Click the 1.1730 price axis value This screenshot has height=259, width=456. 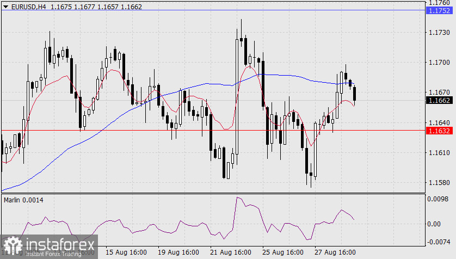click(440, 33)
